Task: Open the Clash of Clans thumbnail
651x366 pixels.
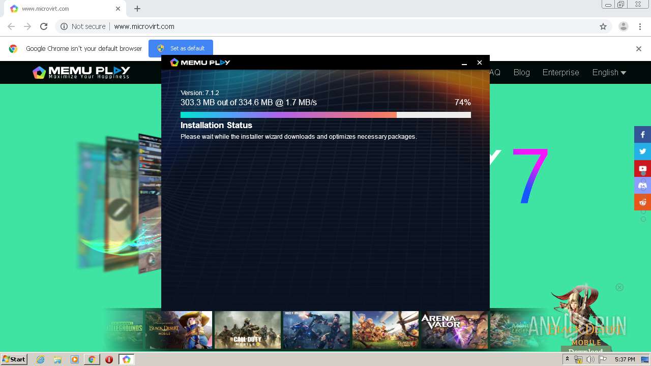Action: [x=386, y=330]
